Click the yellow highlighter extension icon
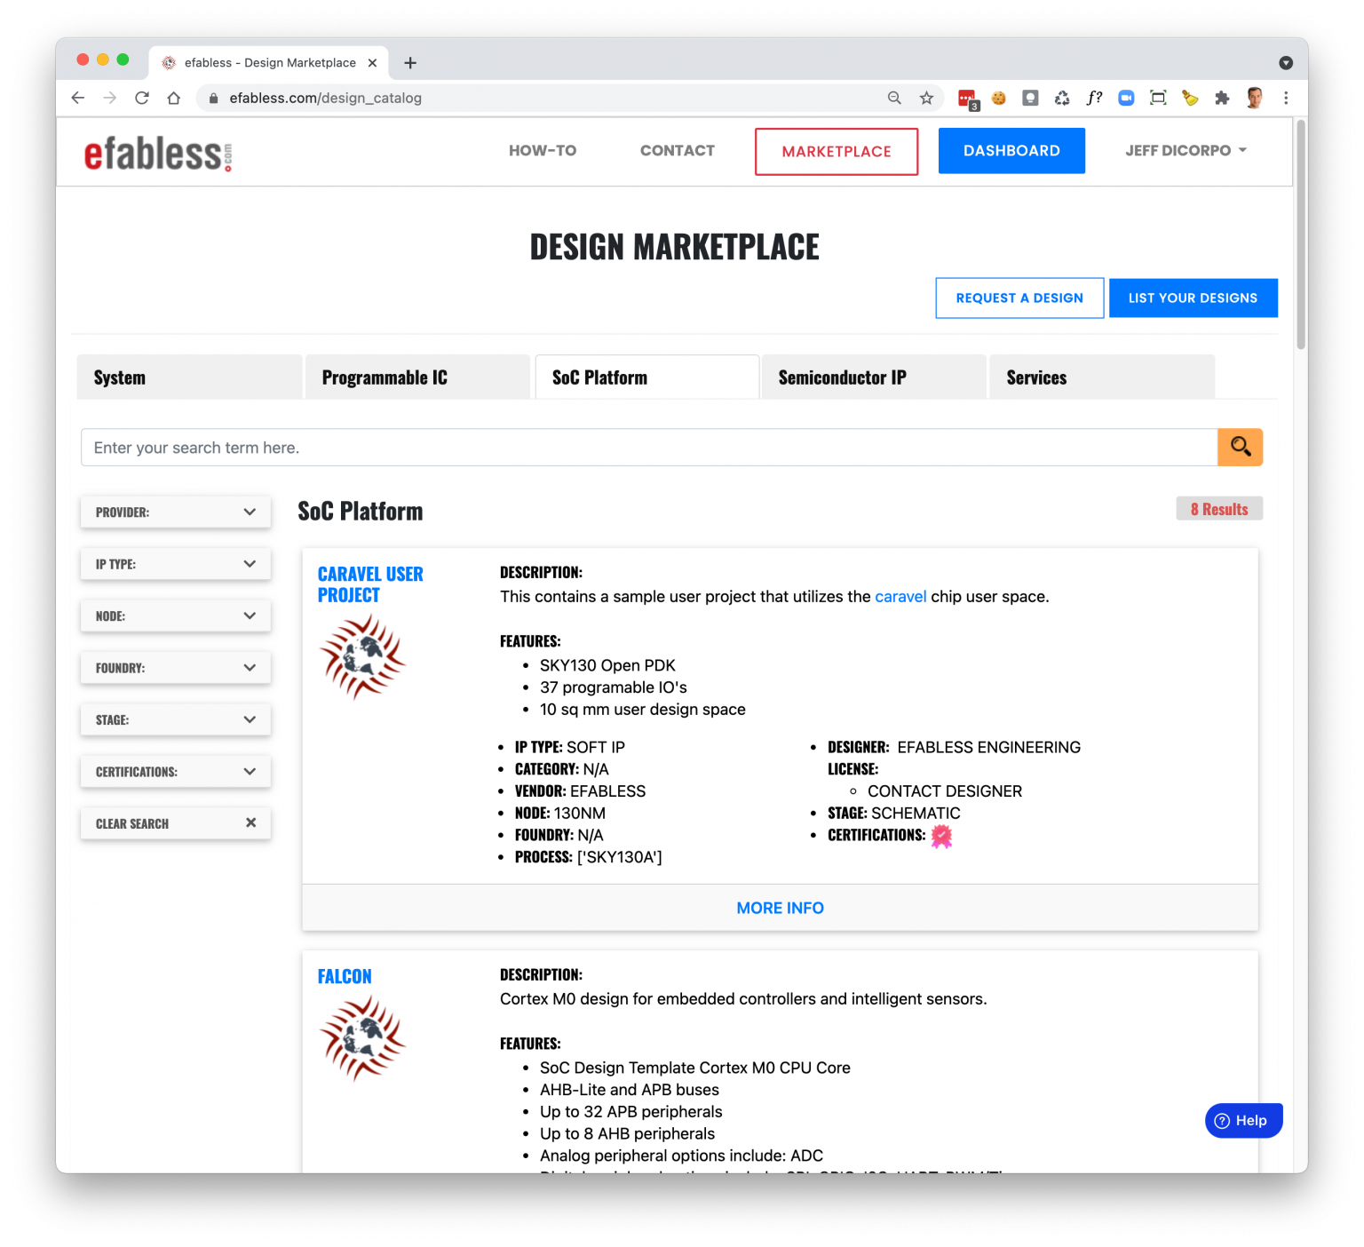Screen dimensions: 1364x1247 (x=1190, y=98)
